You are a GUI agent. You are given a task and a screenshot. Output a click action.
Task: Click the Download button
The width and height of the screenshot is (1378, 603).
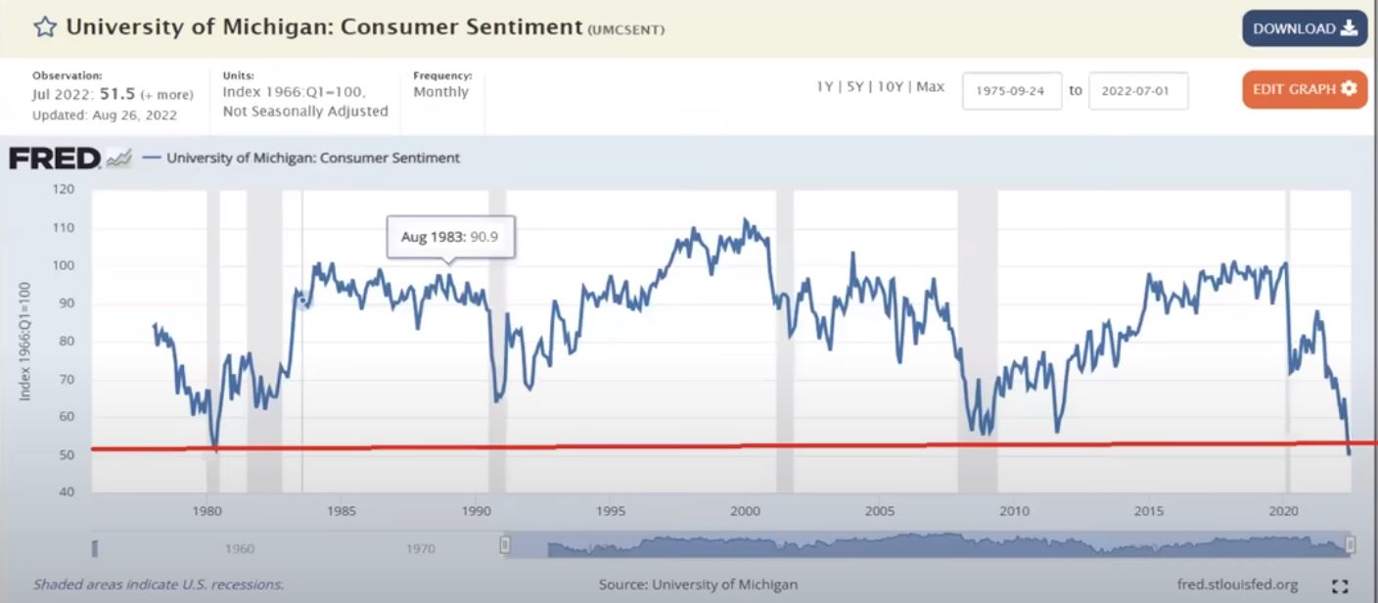[1305, 28]
